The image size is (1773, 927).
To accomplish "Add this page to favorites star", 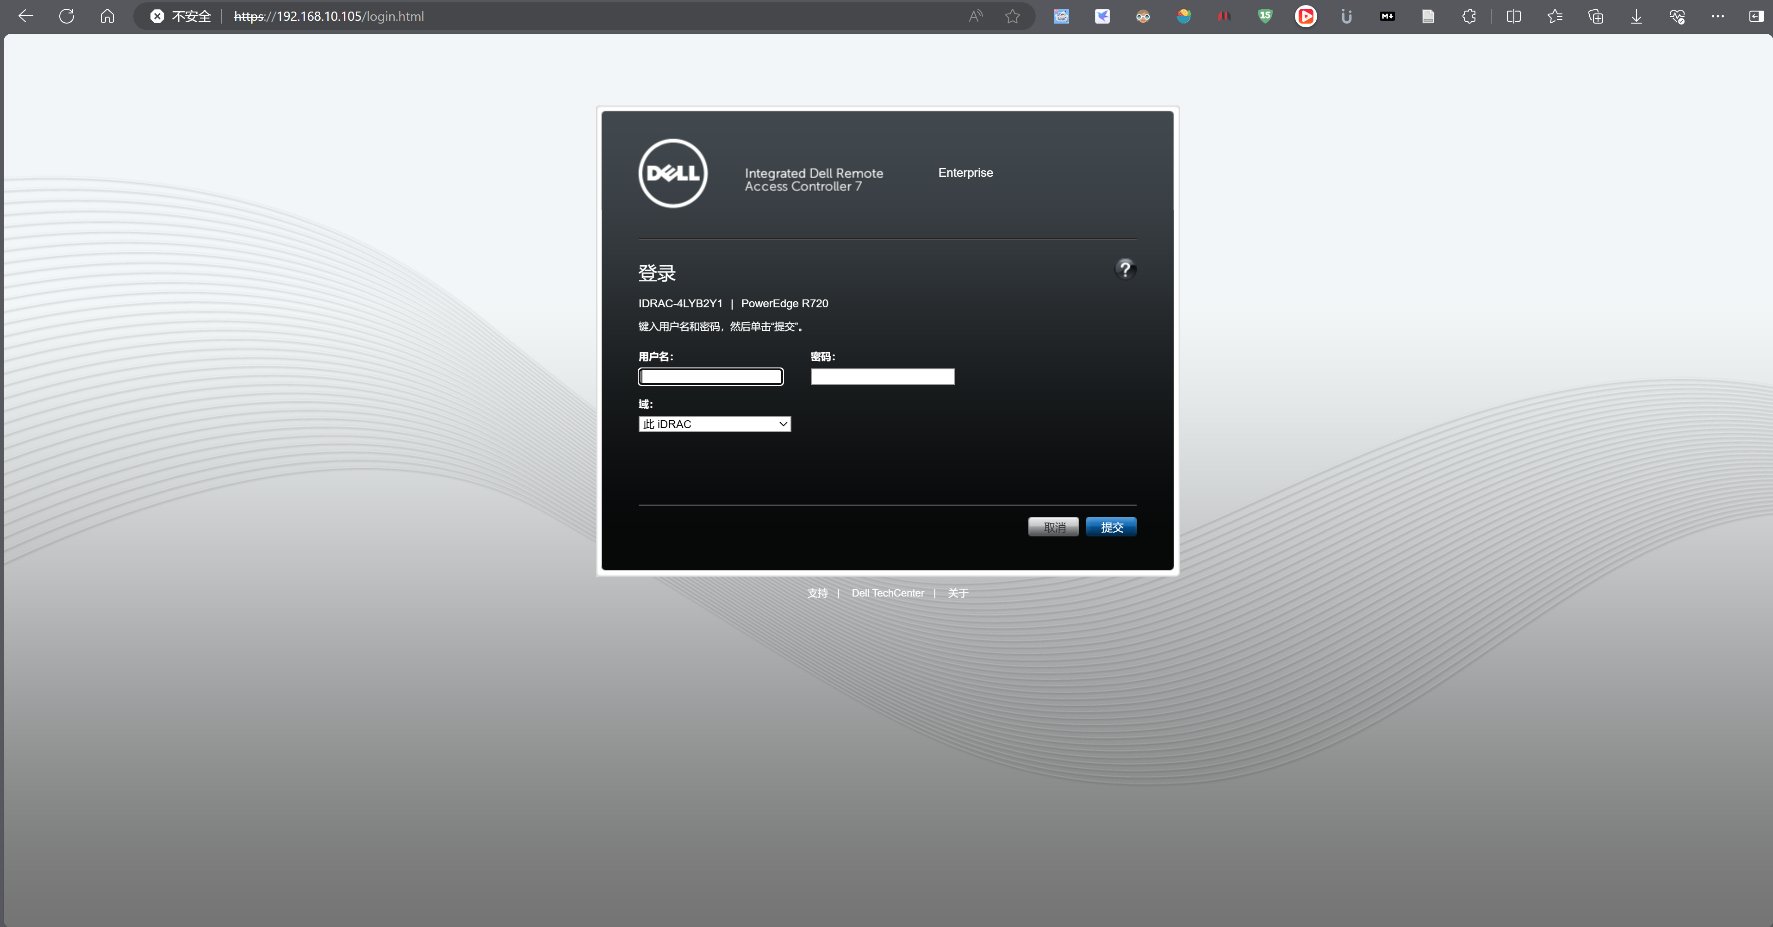I will click(1012, 17).
